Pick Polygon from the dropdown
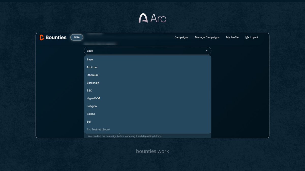 click(148, 106)
